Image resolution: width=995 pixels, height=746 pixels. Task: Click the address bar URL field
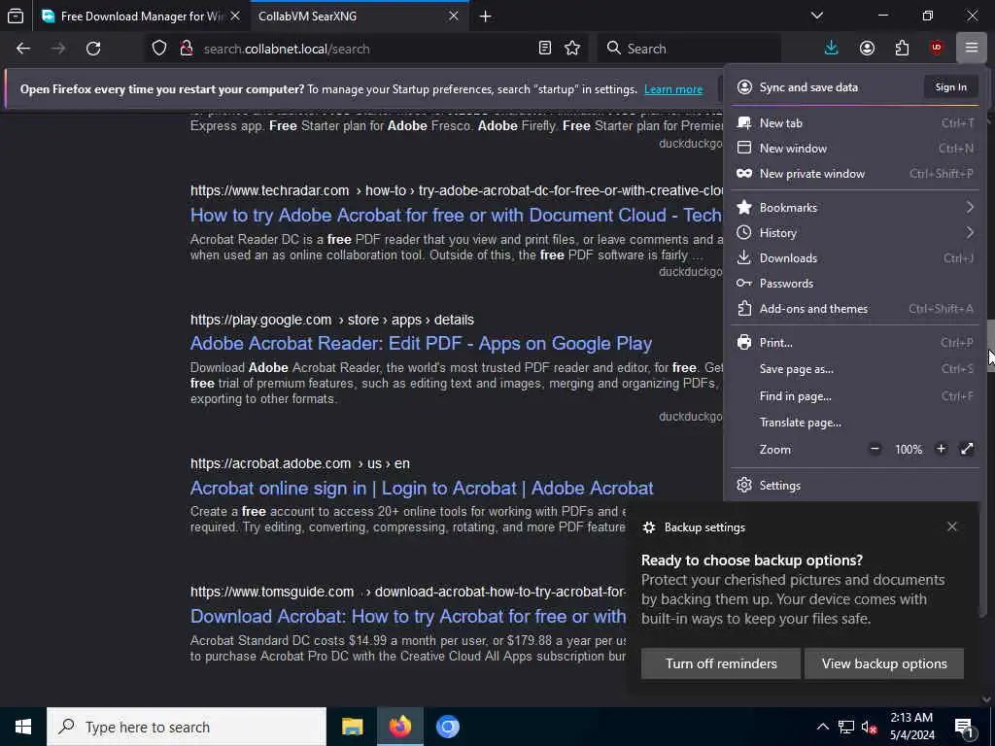pos(365,49)
